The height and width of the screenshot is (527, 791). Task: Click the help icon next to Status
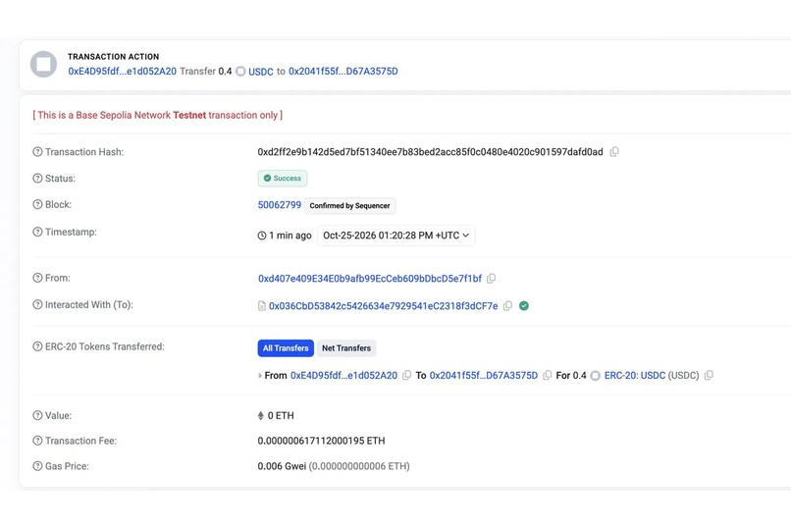coord(37,178)
